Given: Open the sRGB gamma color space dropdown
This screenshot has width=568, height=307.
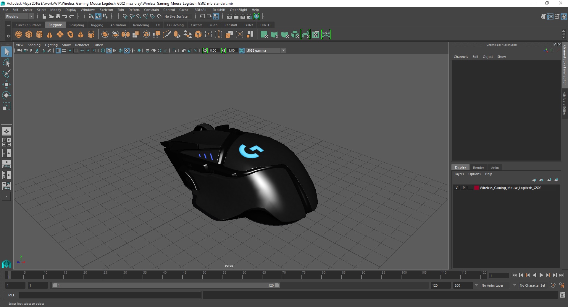Looking at the screenshot, I should click(x=266, y=50).
